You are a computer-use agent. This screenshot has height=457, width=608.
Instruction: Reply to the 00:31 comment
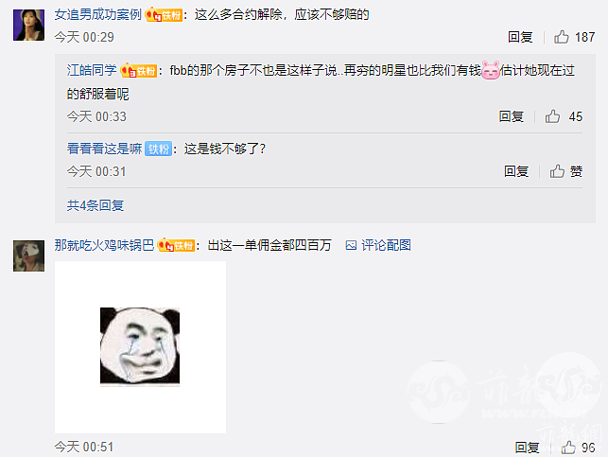pyautogui.click(x=516, y=171)
